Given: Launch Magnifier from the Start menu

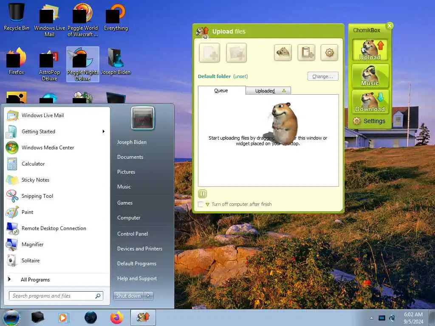Looking at the screenshot, I should (x=57, y=244).
